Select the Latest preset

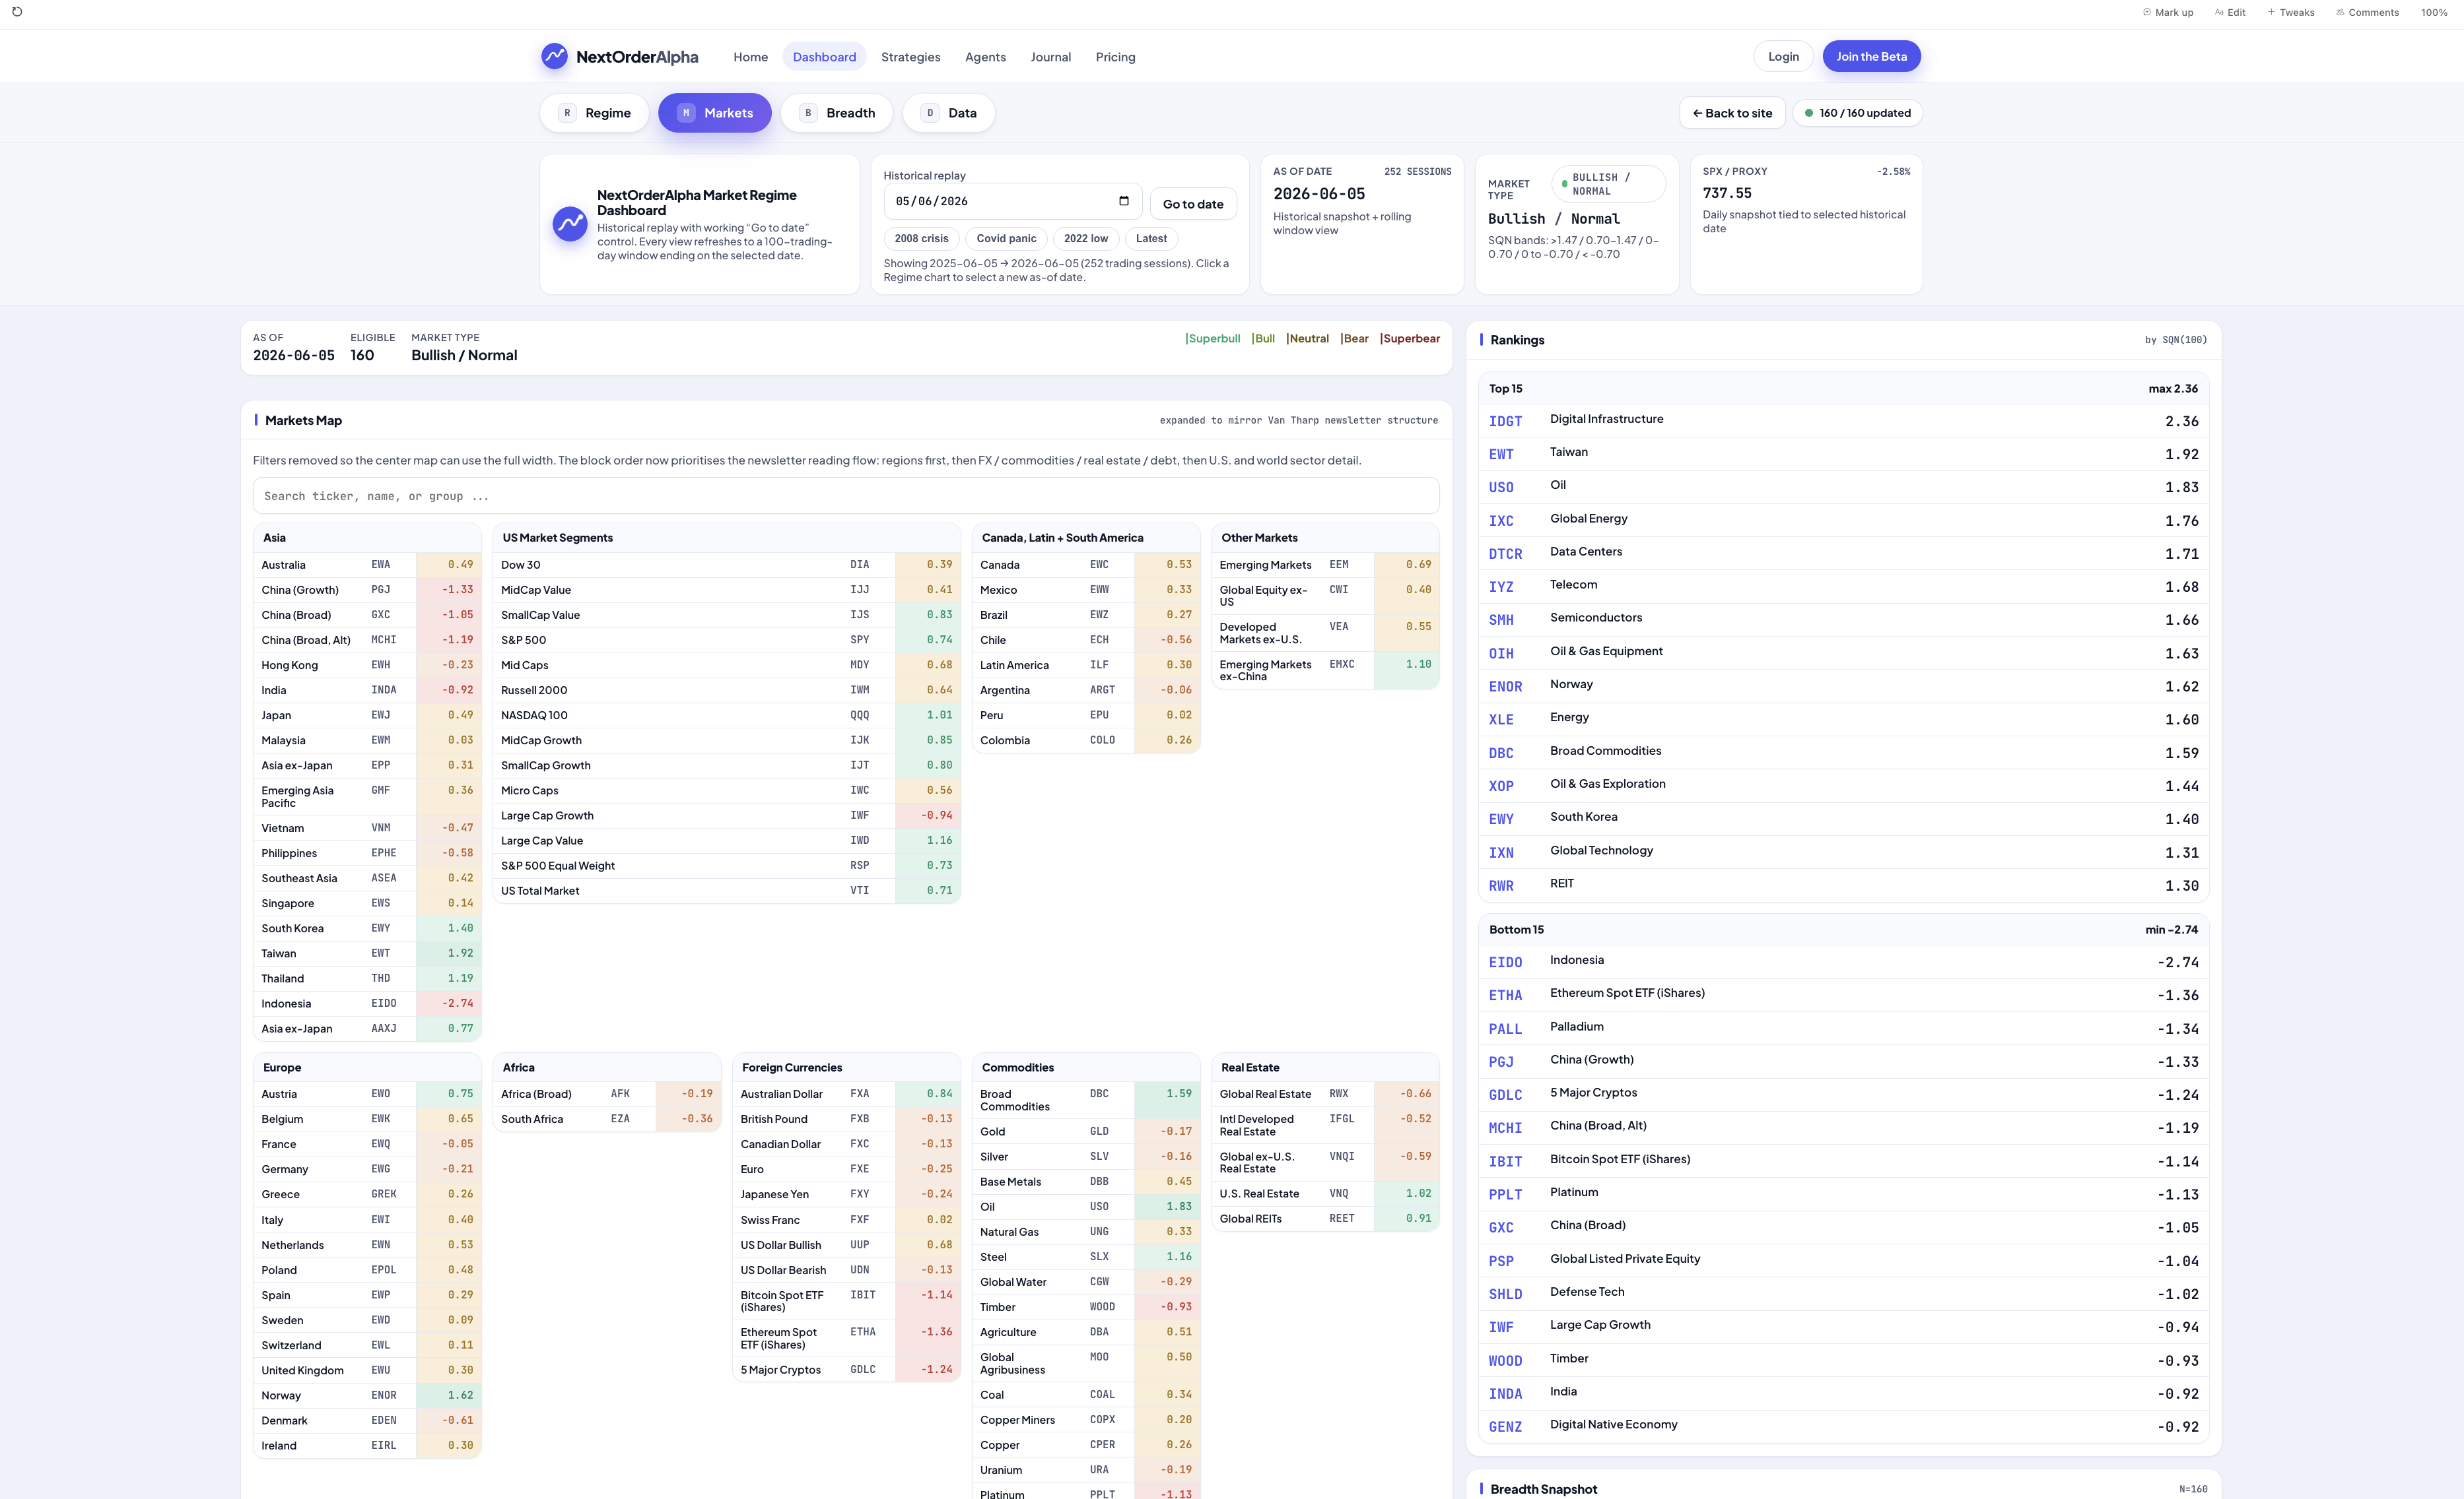pos(1151,239)
